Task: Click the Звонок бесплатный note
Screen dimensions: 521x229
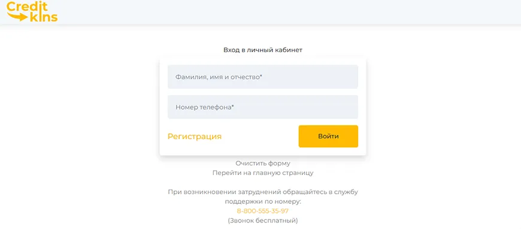Action: coord(263,221)
